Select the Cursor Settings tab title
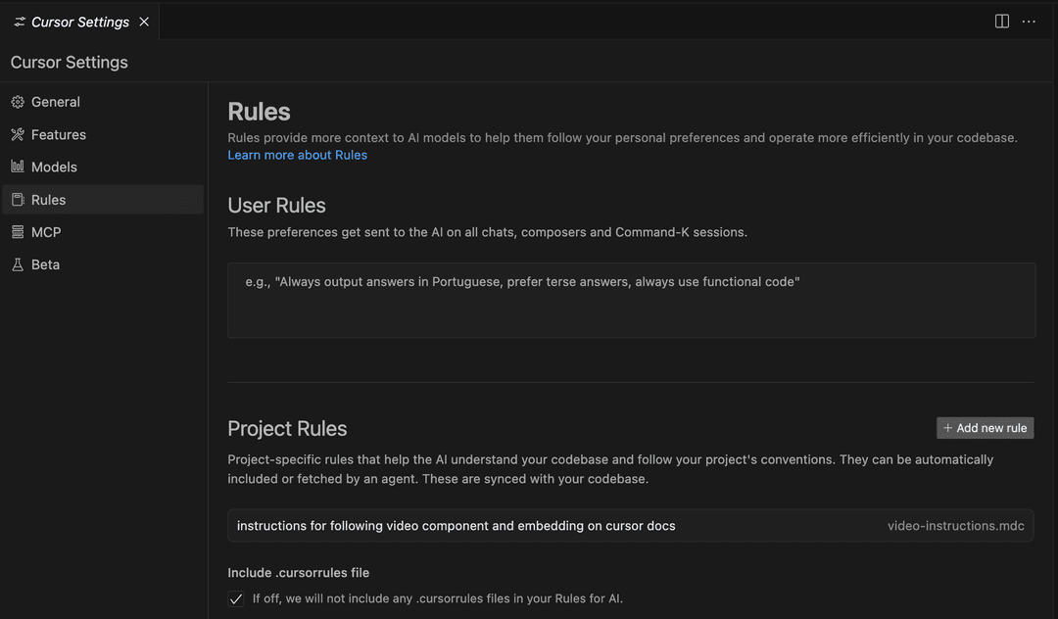 (80, 22)
